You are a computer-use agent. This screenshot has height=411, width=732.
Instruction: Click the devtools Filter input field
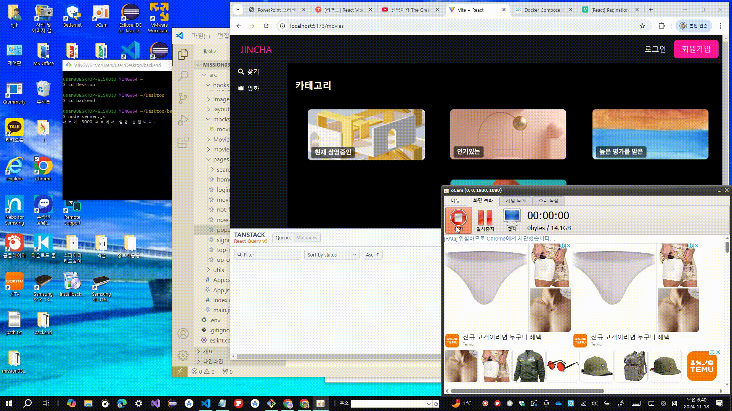point(268,255)
